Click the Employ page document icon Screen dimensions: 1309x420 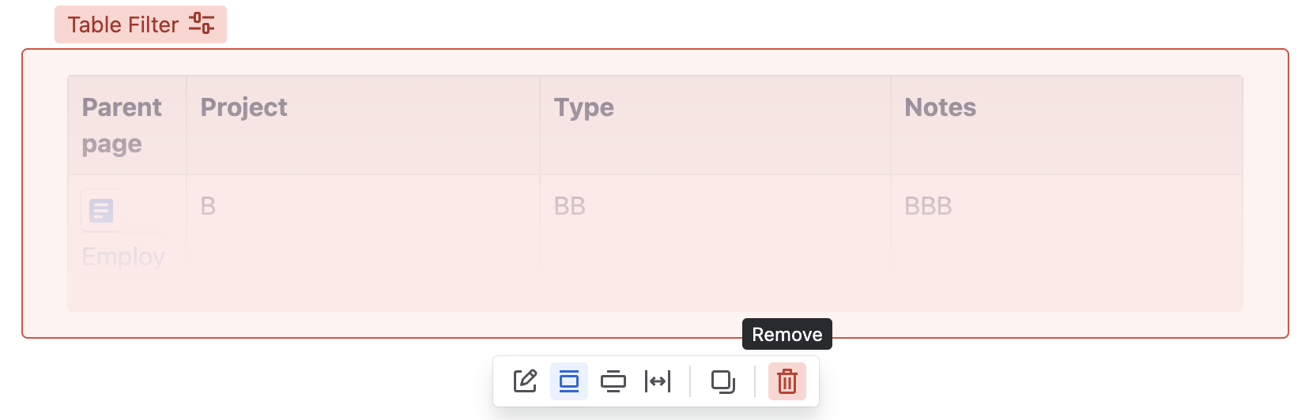pyautogui.click(x=101, y=211)
